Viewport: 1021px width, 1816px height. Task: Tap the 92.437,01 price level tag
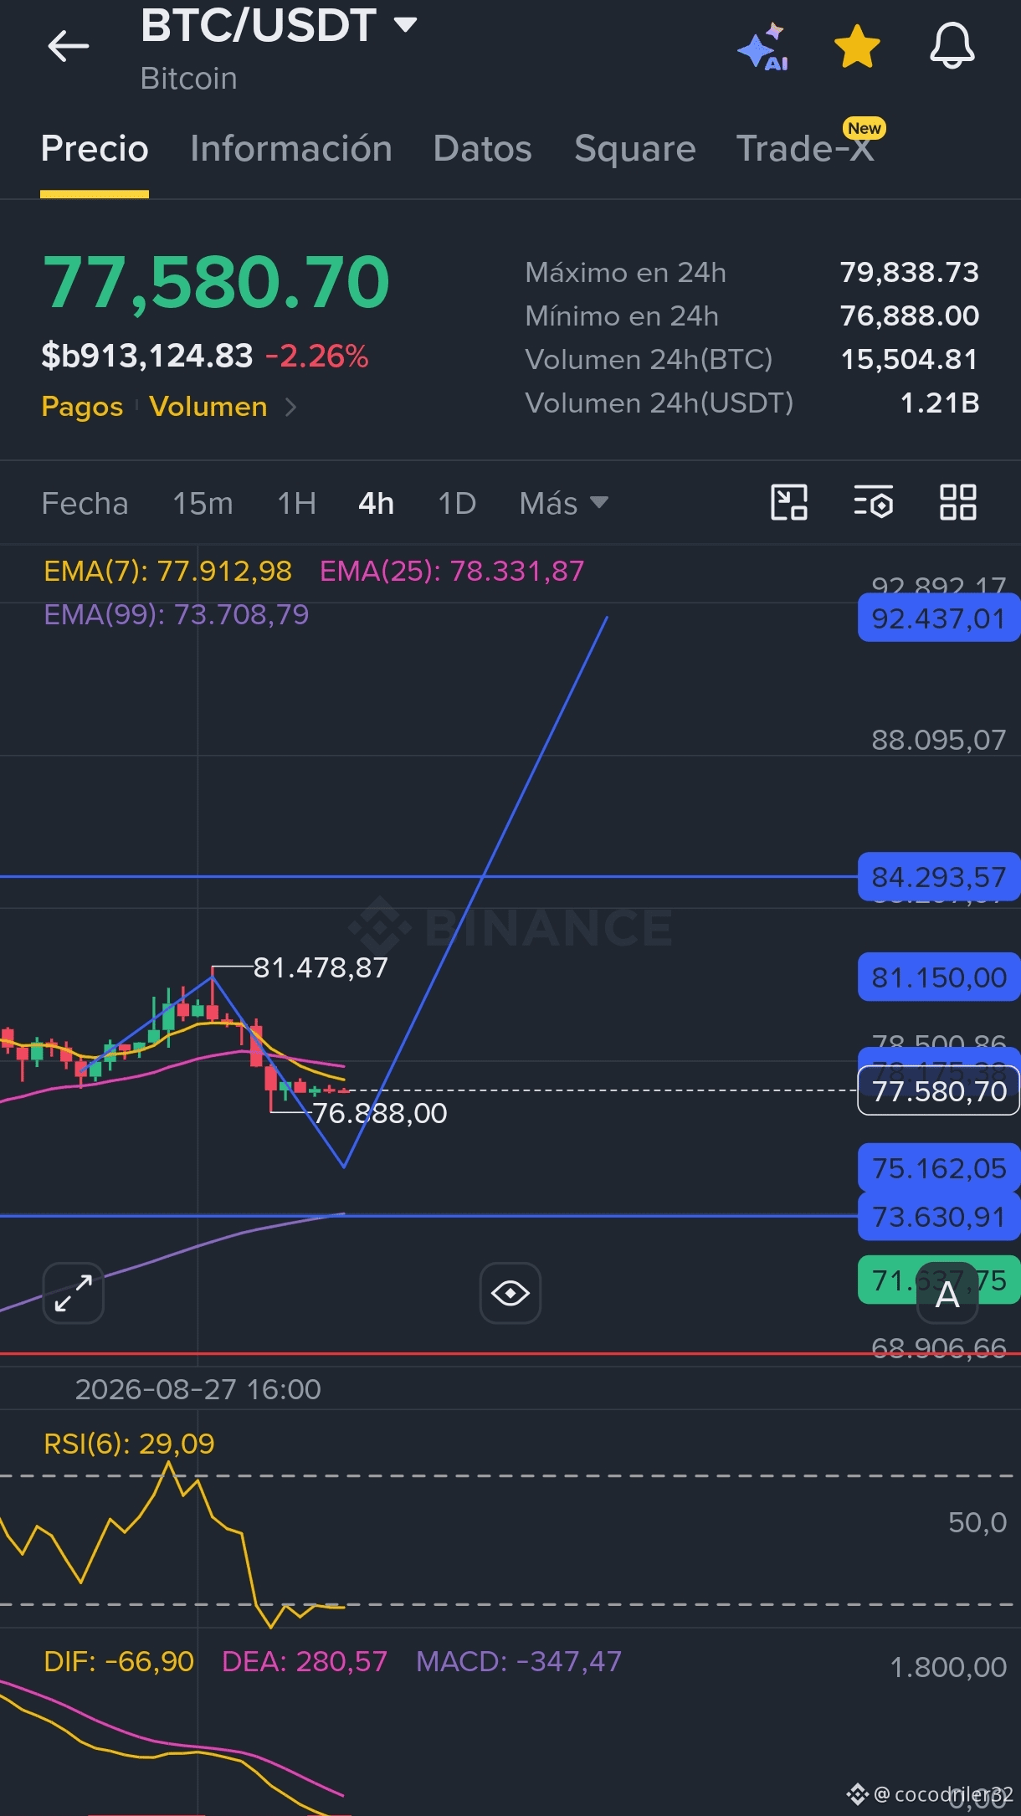(x=939, y=618)
